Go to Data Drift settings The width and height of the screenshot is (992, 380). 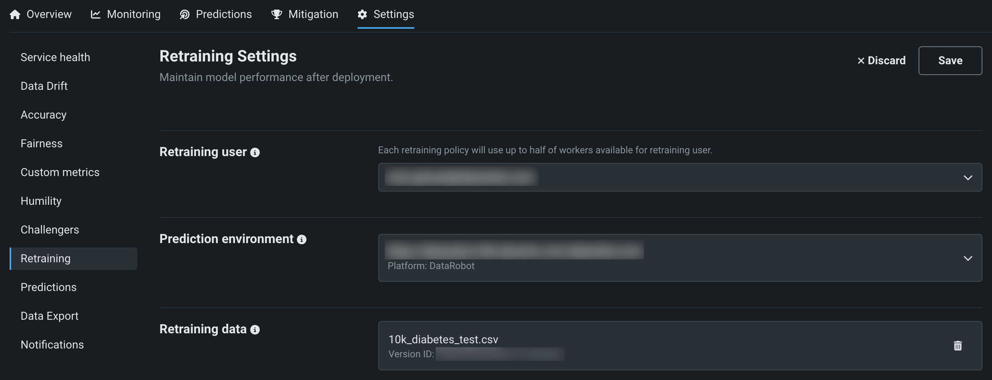(44, 86)
